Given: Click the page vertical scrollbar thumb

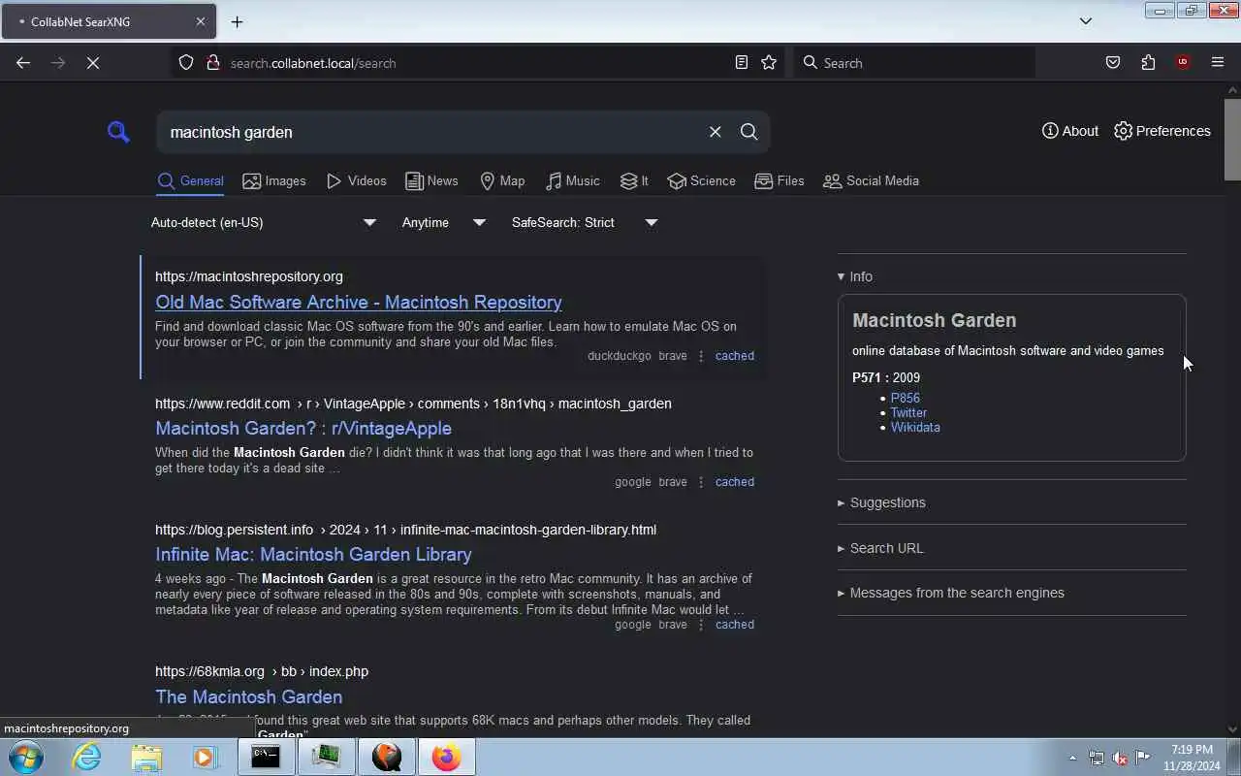Looking at the screenshot, I should (x=1232, y=139).
